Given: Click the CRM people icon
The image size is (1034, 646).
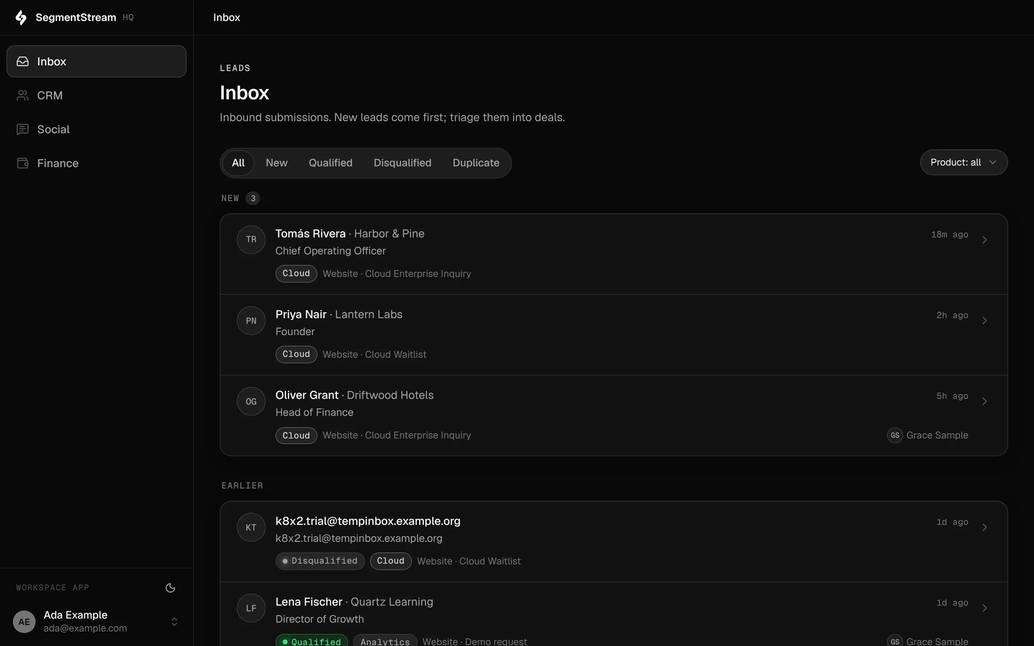Looking at the screenshot, I should click(23, 95).
